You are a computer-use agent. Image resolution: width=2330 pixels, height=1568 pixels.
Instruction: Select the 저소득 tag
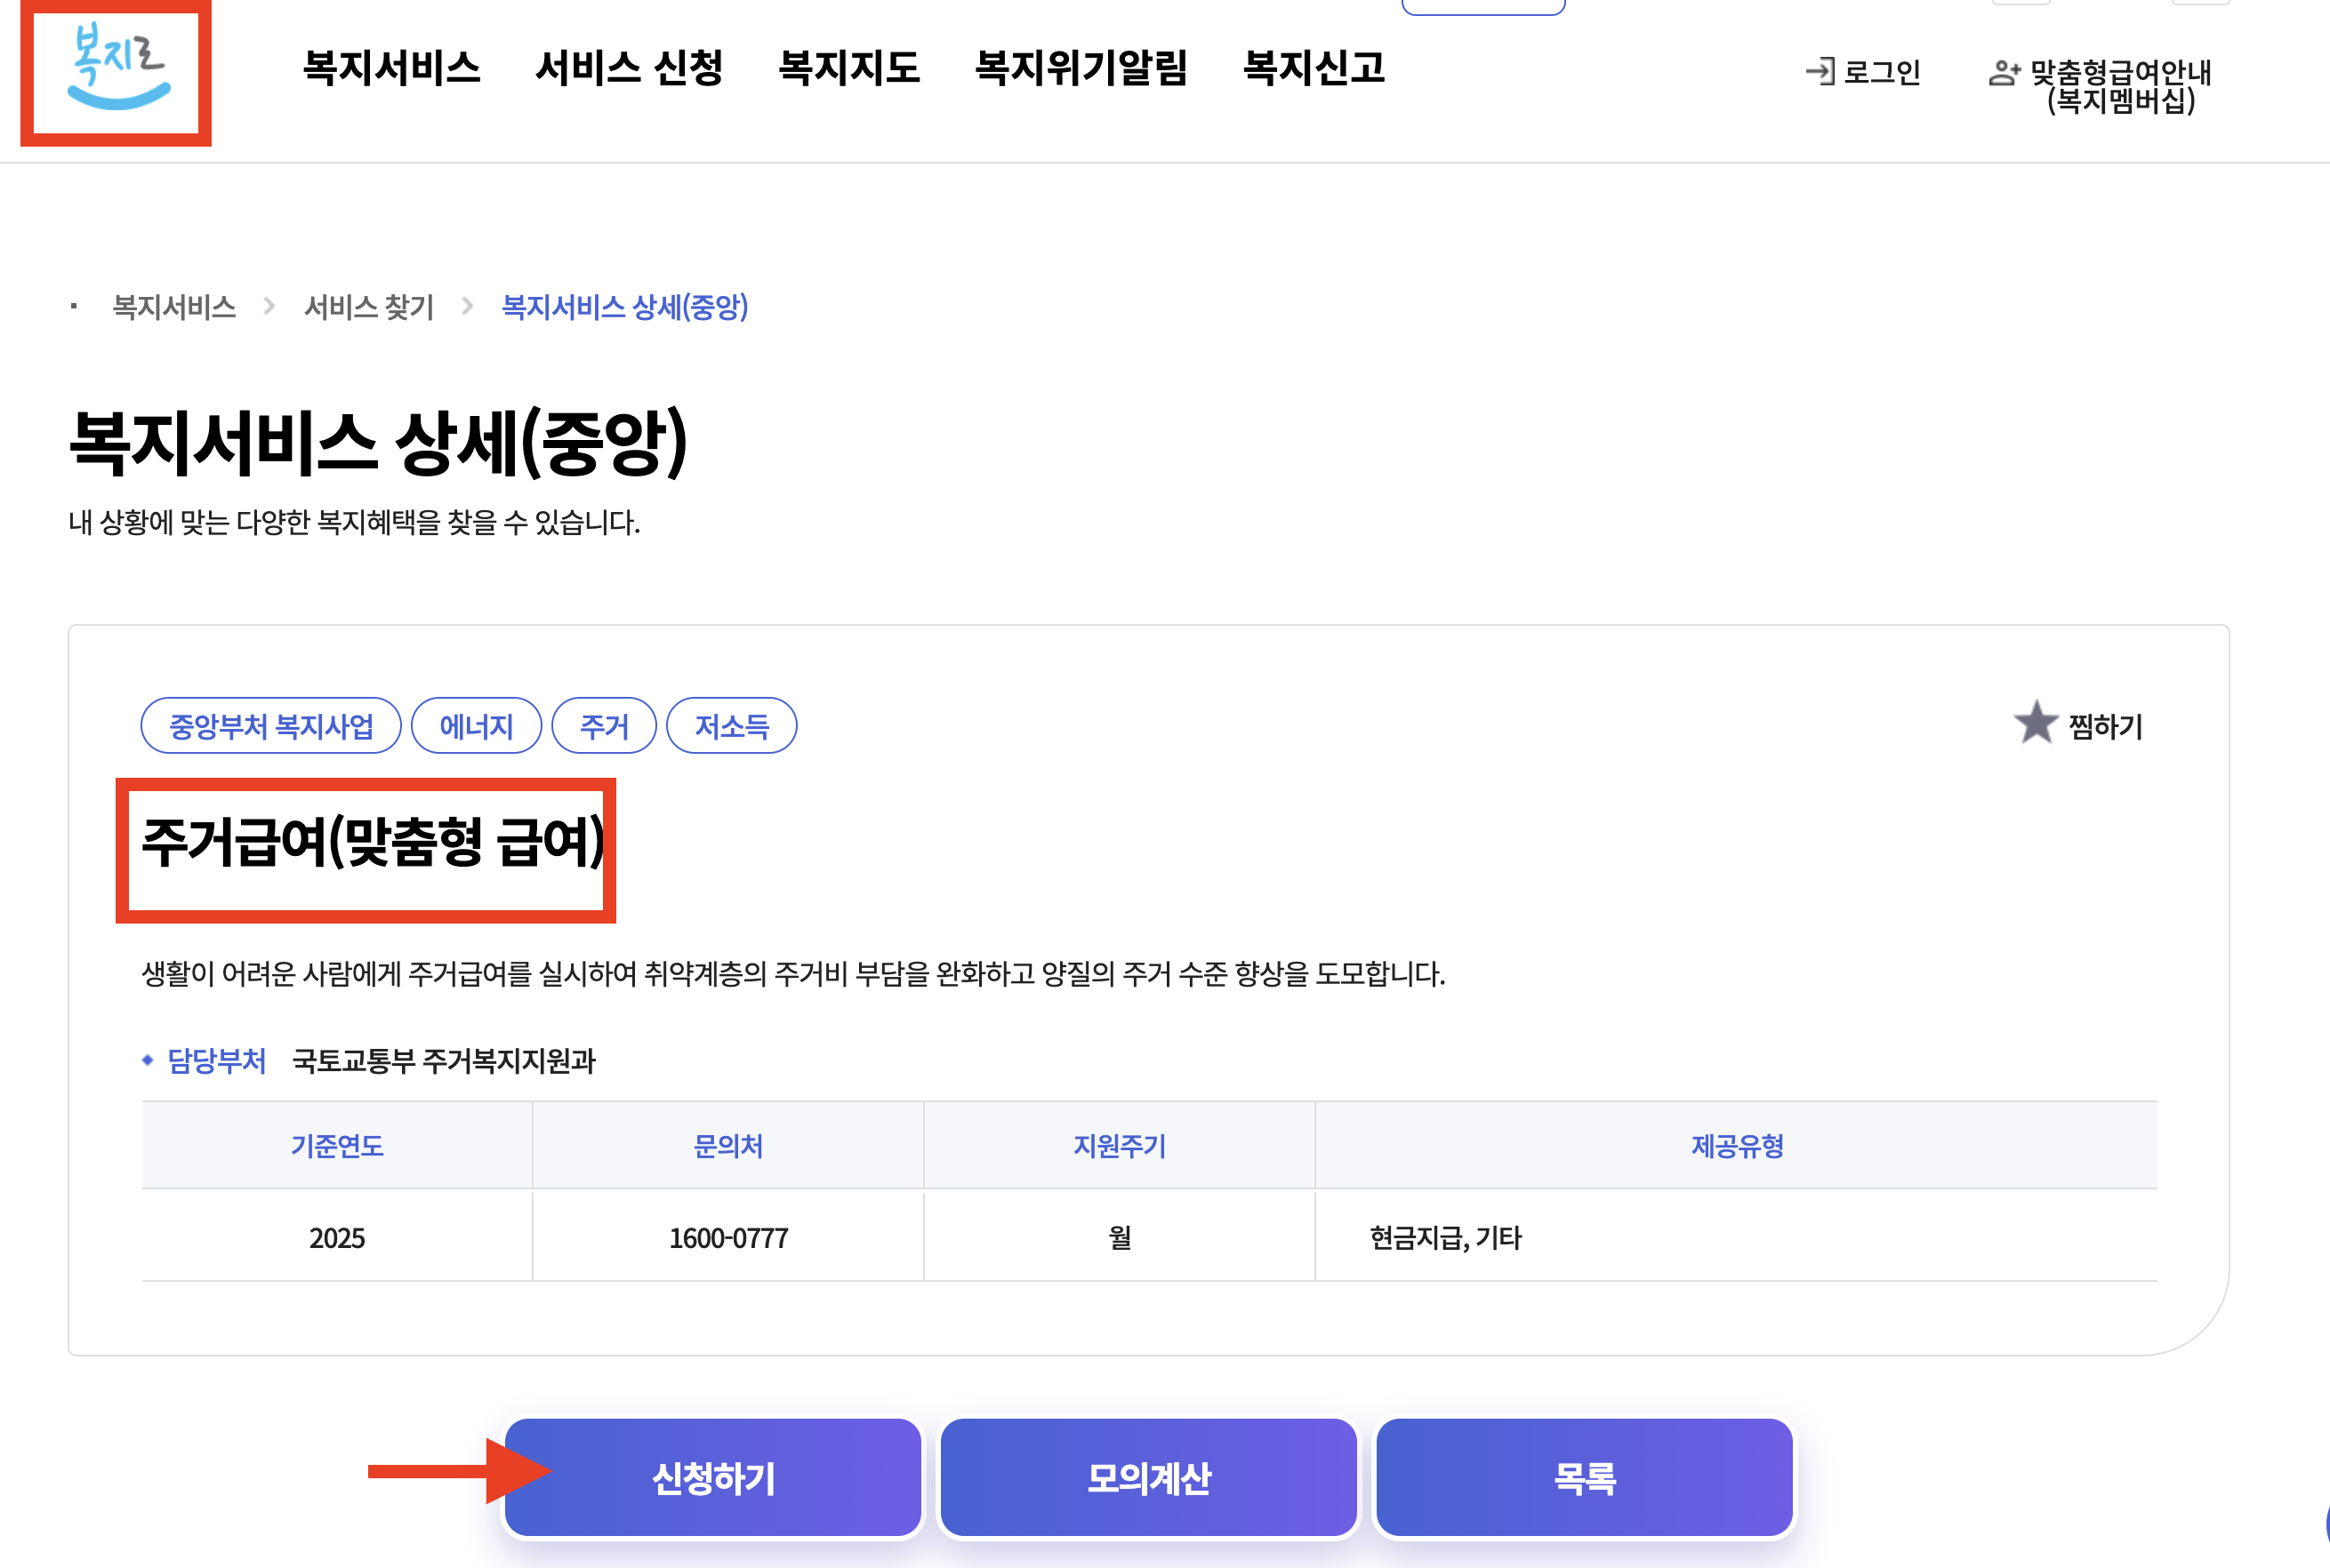[731, 726]
